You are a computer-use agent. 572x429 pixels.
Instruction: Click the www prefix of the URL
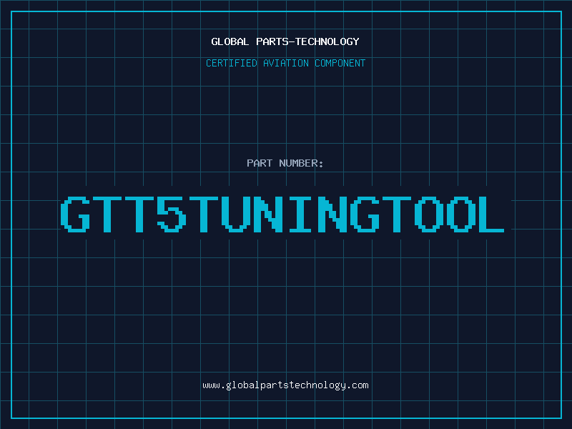click(211, 385)
